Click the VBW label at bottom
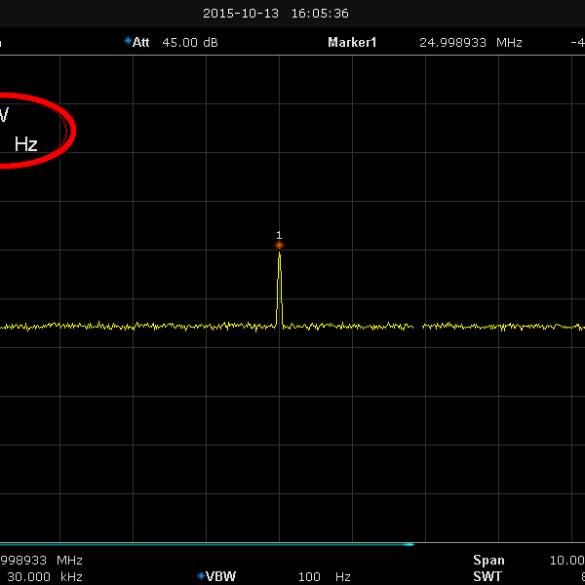585x585 pixels. 221,576
